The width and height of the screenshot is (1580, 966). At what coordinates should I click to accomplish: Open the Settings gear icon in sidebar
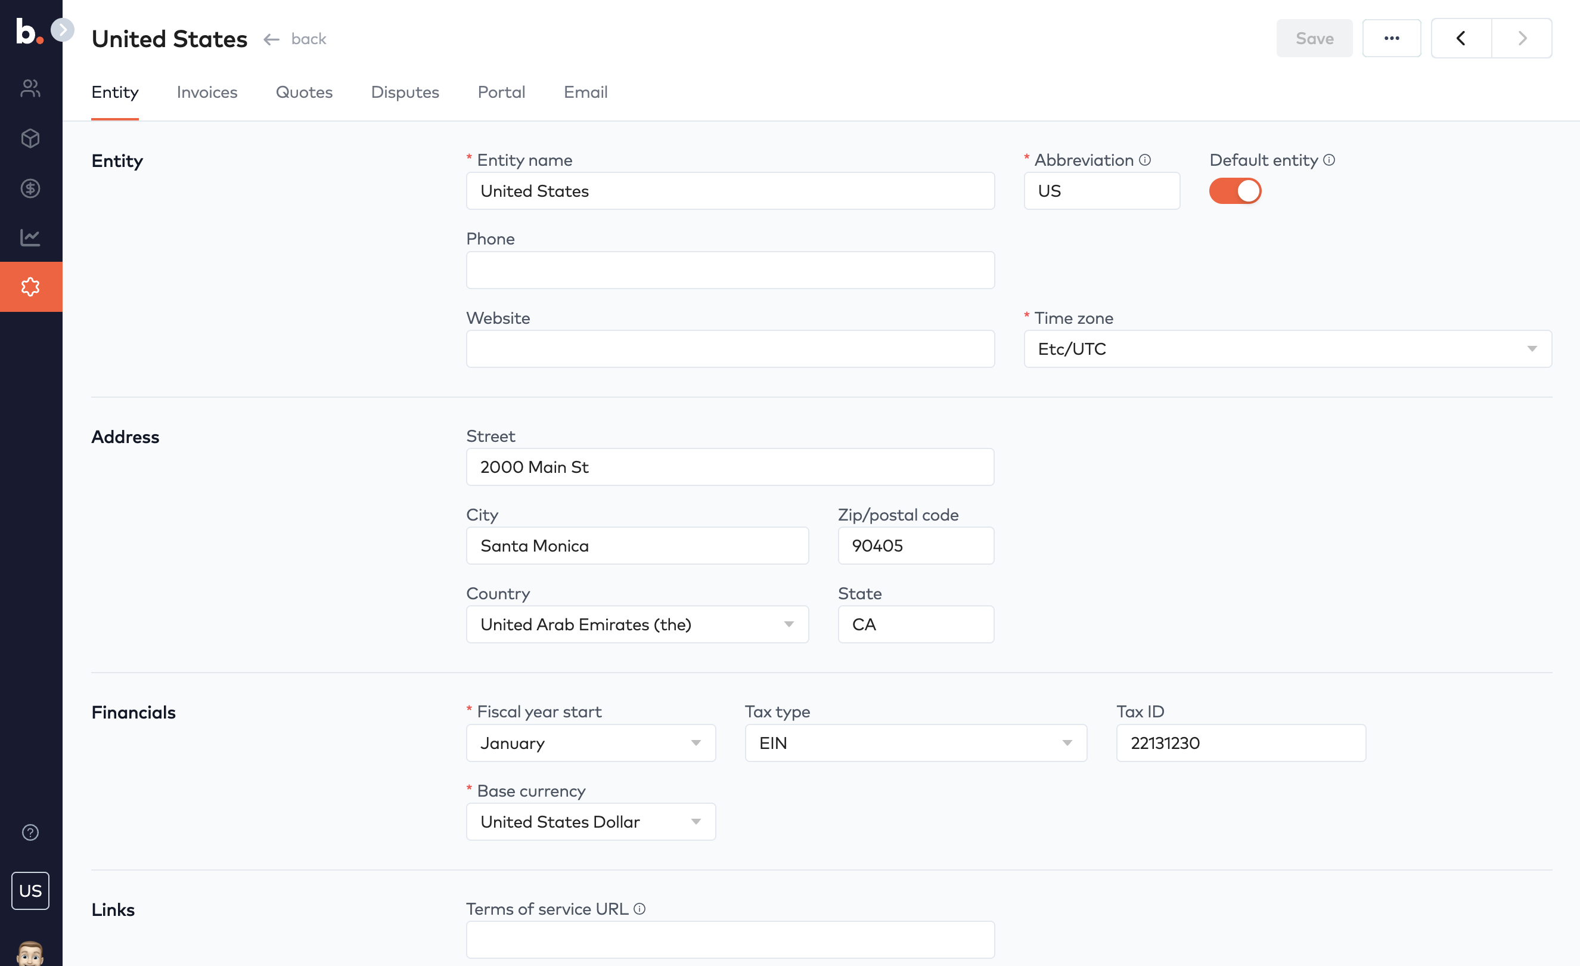31,287
